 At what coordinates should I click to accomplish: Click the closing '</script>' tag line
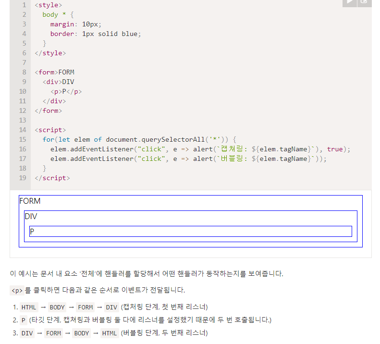52,178
